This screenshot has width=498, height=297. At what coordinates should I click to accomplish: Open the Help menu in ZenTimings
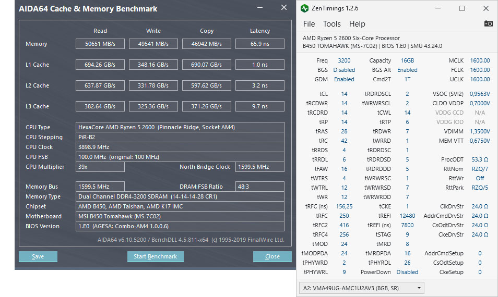(357, 24)
